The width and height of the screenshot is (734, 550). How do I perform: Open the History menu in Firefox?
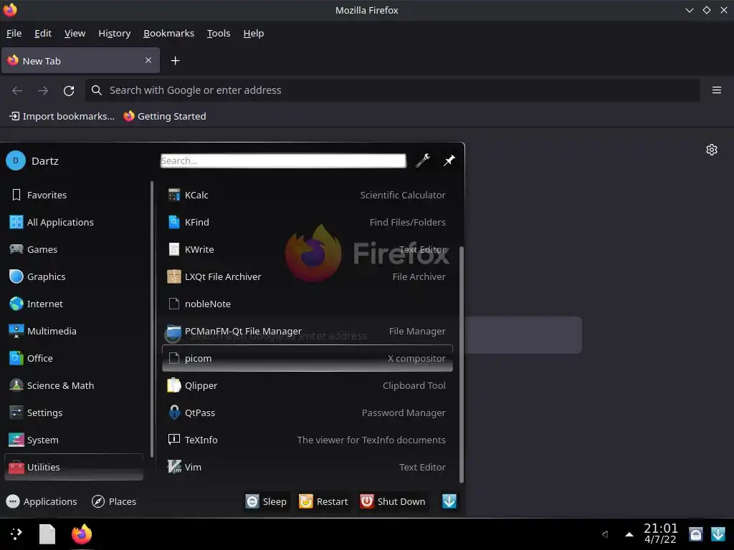click(x=115, y=33)
